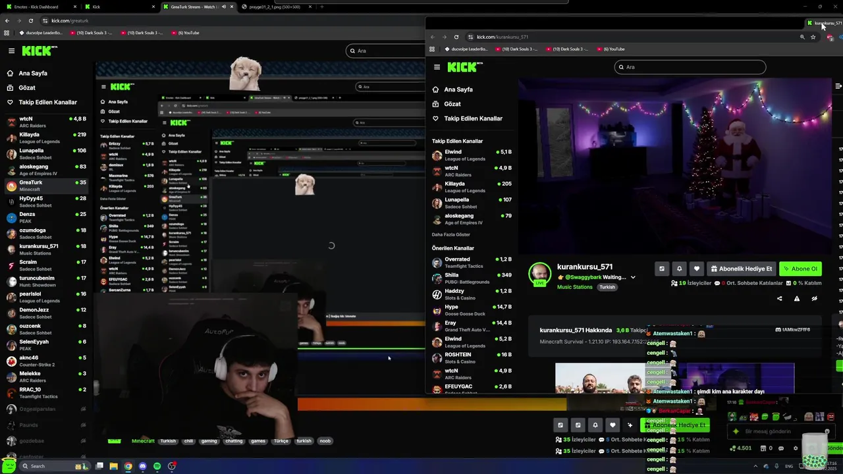Image resolution: width=843 pixels, height=474 pixels.
Task: Open apps grid in greaturk bookmarks bar
Action: (x=7, y=32)
